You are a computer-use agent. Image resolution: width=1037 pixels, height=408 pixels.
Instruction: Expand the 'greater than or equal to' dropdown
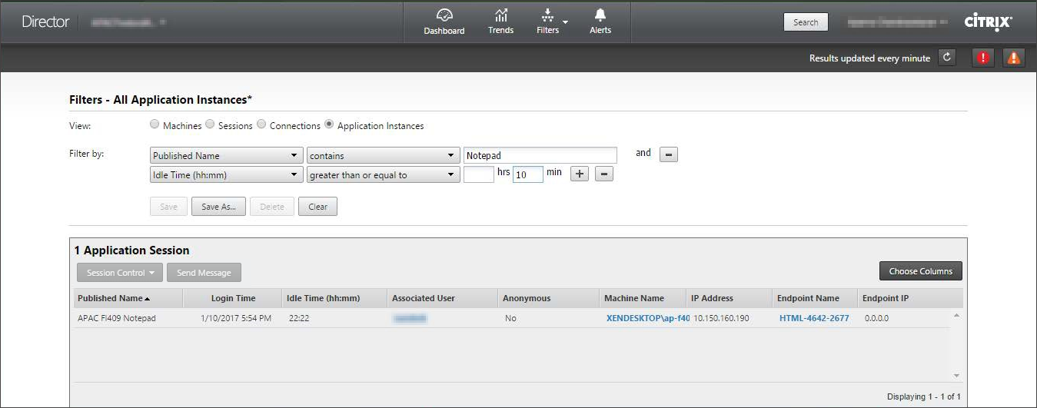click(x=383, y=175)
